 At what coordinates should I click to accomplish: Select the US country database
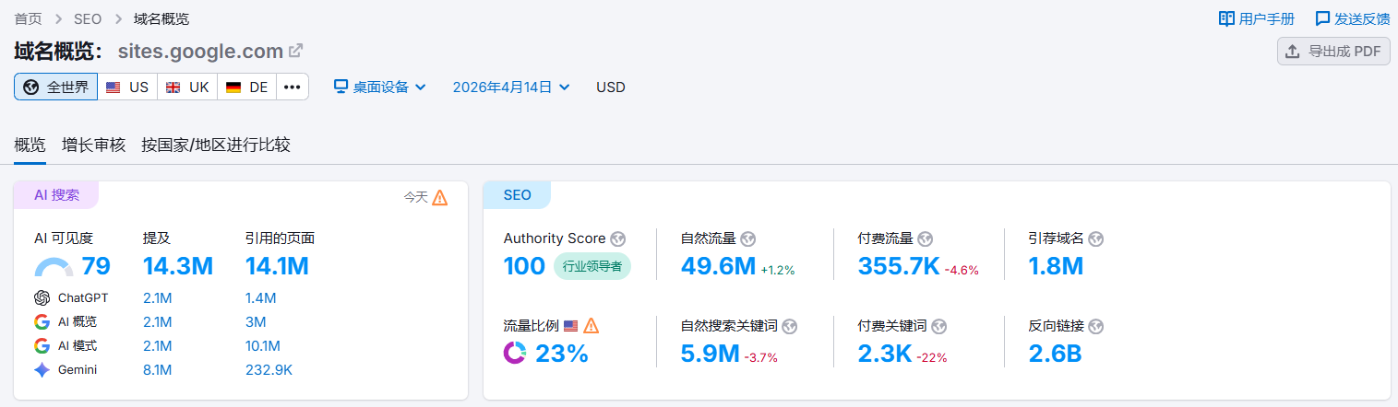(x=127, y=87)
